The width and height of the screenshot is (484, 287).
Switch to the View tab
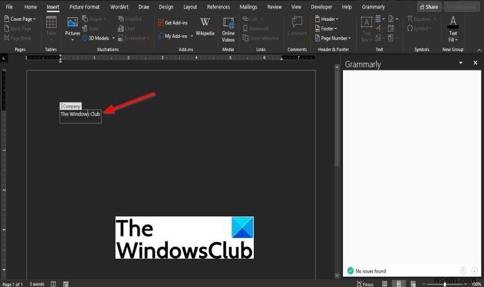coord(297,7)
